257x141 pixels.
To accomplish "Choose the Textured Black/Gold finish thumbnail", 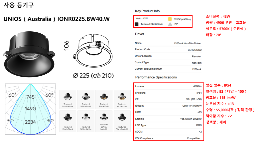I will (104, 100).
